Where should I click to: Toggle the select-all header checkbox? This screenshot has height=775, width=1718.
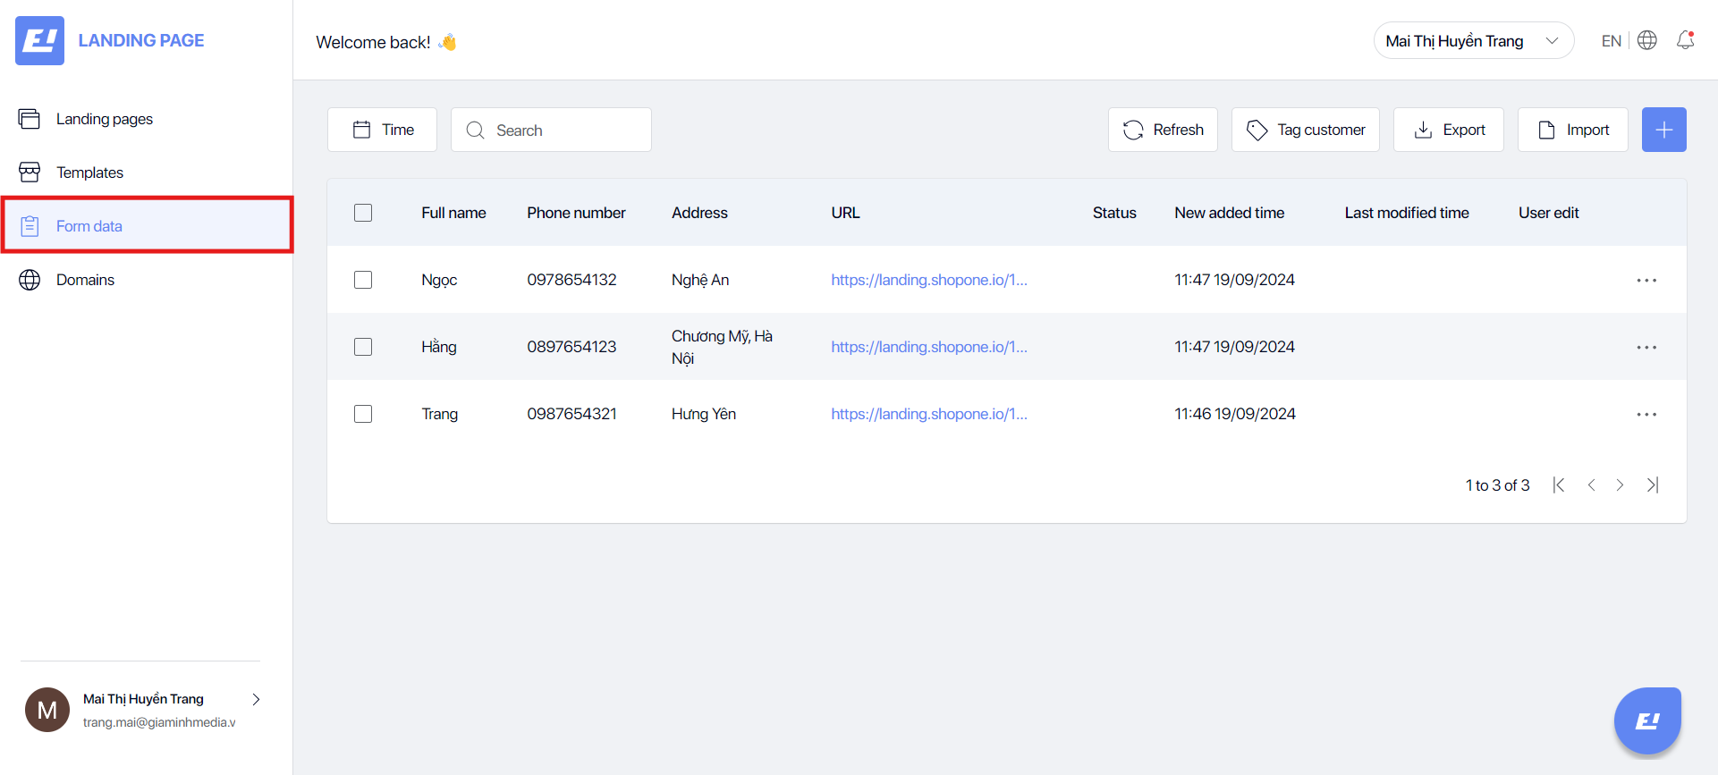tap(363, 213)
